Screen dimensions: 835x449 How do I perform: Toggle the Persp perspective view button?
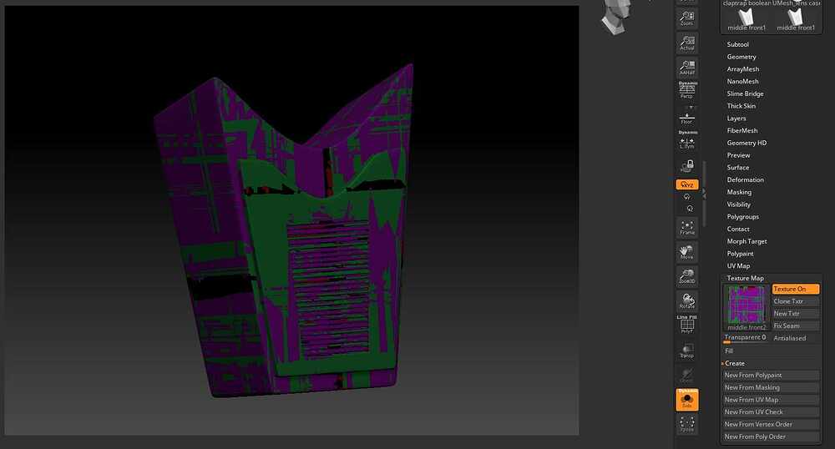click(x=687, y=90)
